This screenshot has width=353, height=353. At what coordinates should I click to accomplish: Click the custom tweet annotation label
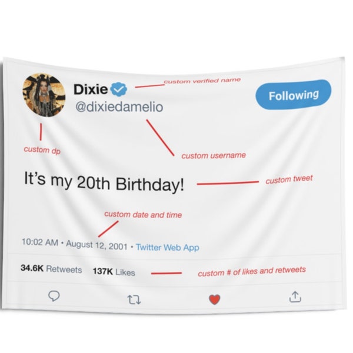[x=289, y=179]
